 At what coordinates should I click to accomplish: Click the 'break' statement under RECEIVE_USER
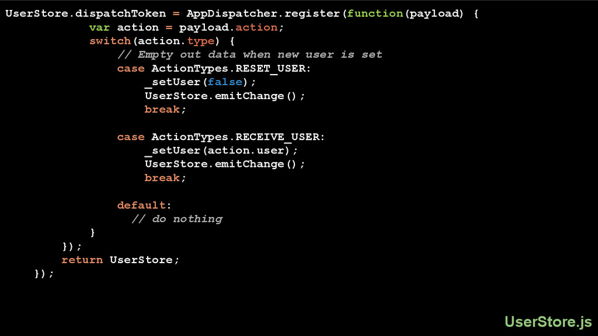pyautogui.click(x=162, y=178)
